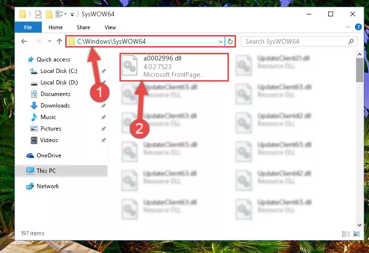The height and width of the screenshot is (253, 369).
Task: Click the folder icon in the title bar
Action: point(23,14)
